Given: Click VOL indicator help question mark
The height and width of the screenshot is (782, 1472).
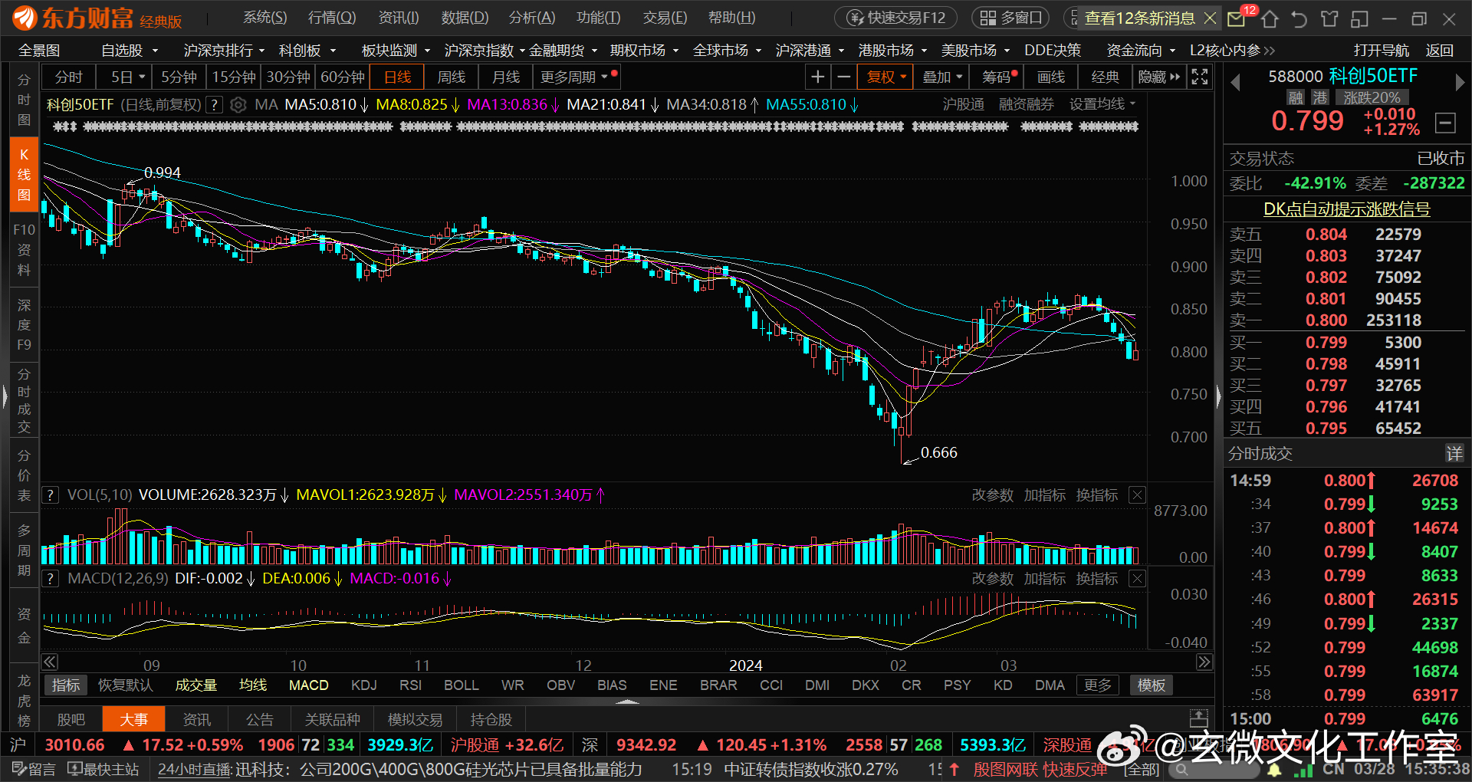Looking at the screenshot, I should pyautogui.click(x=50, y=495).
